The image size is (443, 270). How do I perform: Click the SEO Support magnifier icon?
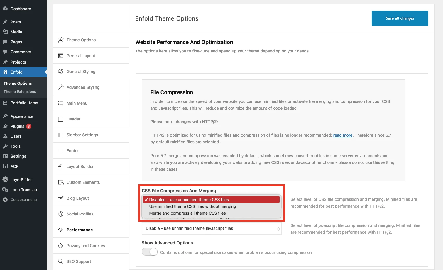pos(61,261)
